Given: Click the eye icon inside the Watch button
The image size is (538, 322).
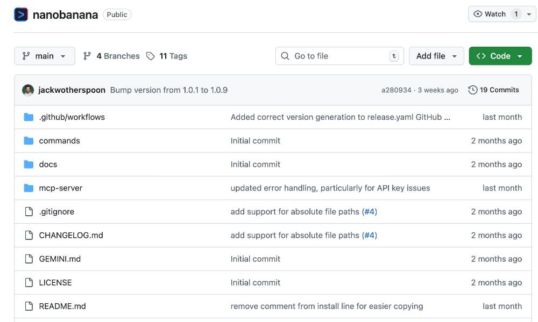Looking at the screenshot, I should point(478,14).
